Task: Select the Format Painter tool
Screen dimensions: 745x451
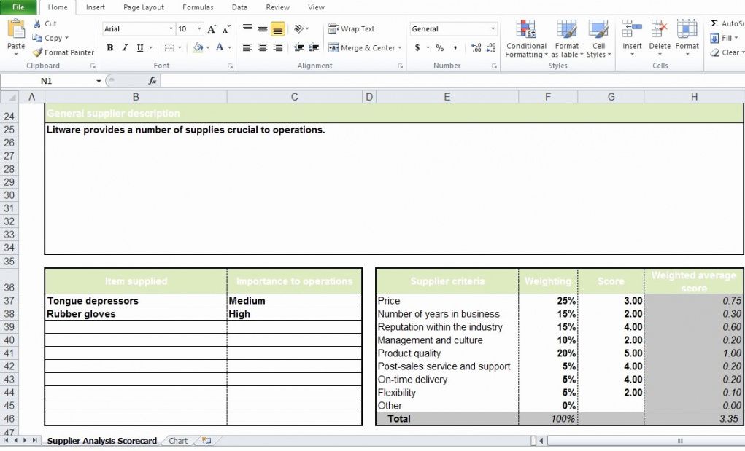Action: click(63, 52)
